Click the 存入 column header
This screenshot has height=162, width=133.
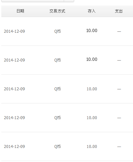[91, 11]
